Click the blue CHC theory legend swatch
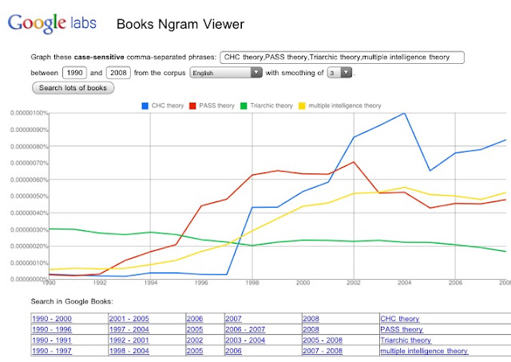Viewport: 511px width, 362px height. (145, 105)
